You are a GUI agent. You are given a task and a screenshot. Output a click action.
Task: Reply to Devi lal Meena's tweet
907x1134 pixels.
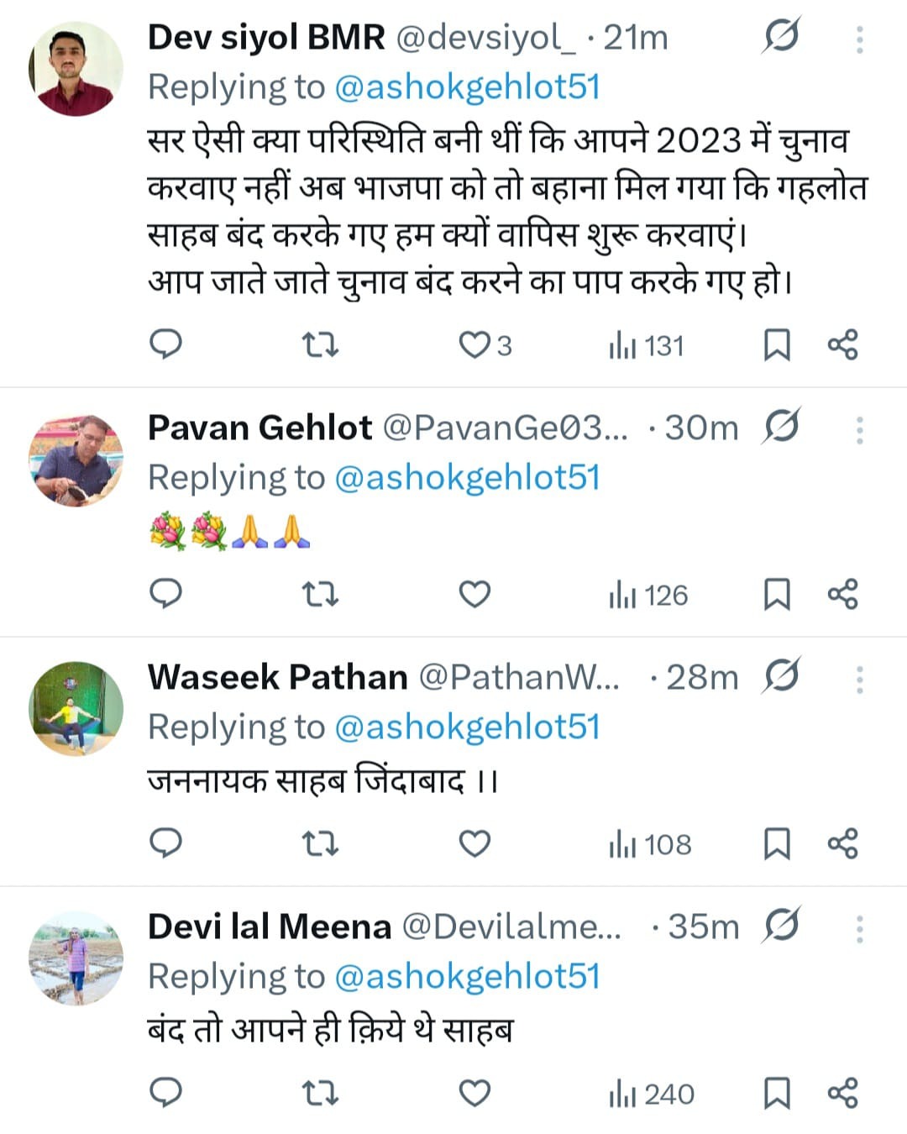pos(165,1093)
